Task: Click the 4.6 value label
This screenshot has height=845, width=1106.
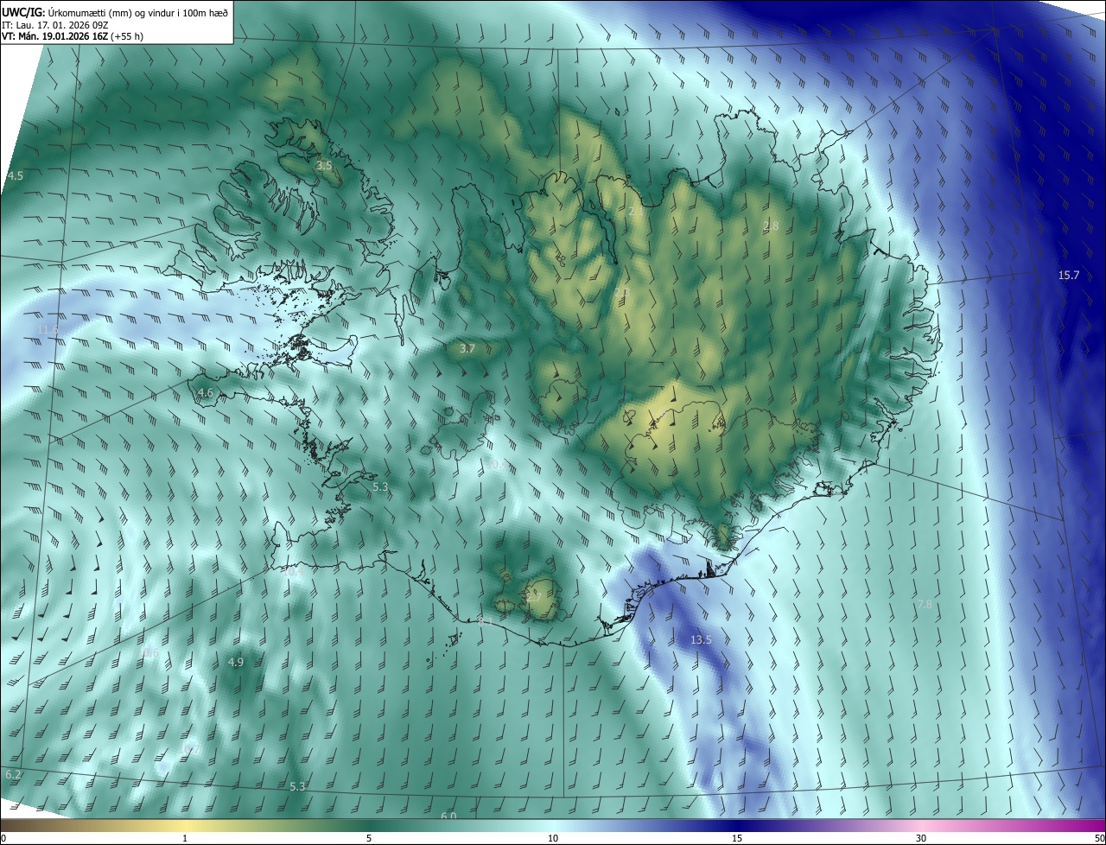Action: pyautogui.click(x=206, y=392)
